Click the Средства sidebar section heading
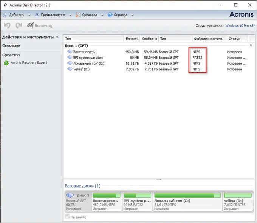 (11, 55)
